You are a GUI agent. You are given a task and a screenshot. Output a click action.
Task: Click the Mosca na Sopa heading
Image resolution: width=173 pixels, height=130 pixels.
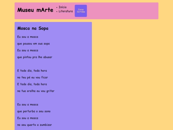pyautogui.click(x=33, y=28)
